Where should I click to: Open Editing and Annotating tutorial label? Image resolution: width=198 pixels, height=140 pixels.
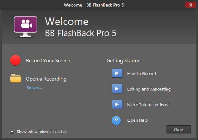pos(149,89)
